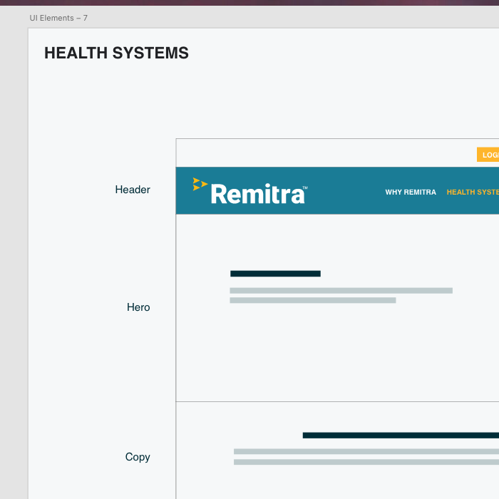Click the empty white area of Hero section
This screenshot has width=499, height=499.
pos(342,356)
